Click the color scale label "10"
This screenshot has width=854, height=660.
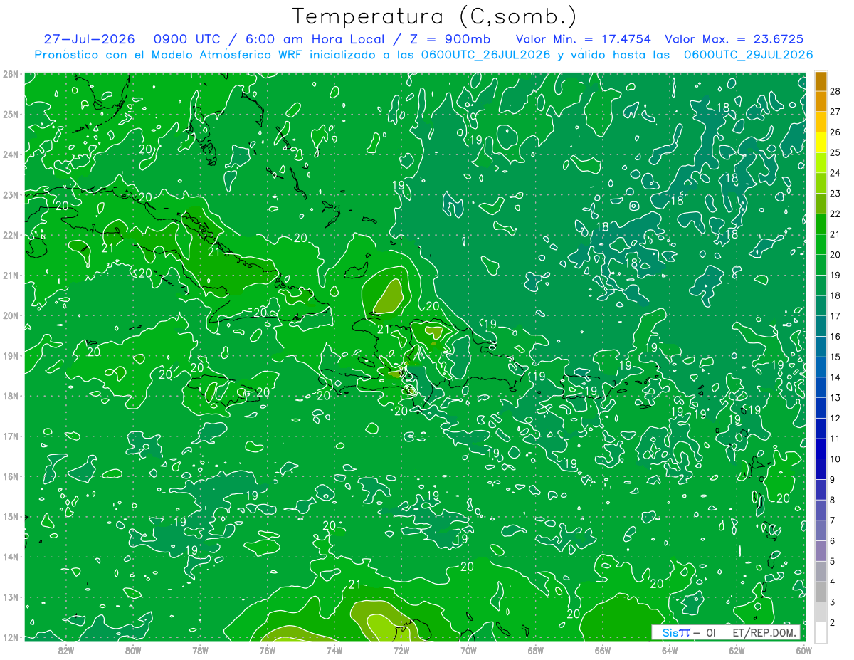pyautogui.click(x=835, y=459)
